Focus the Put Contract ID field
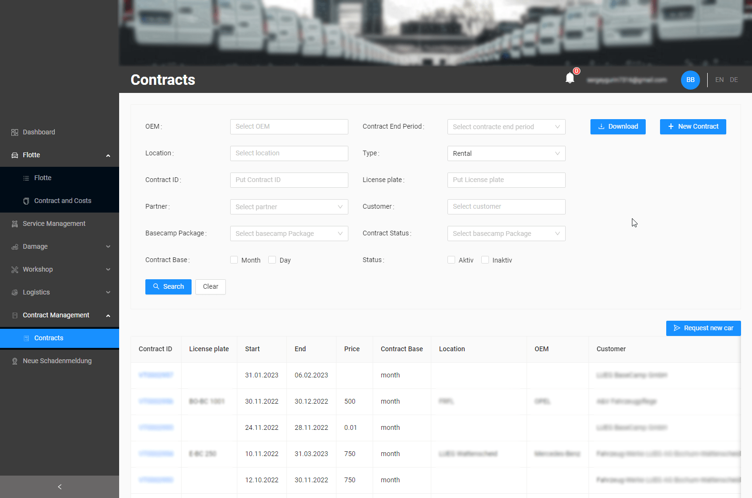 pos(289,180)
